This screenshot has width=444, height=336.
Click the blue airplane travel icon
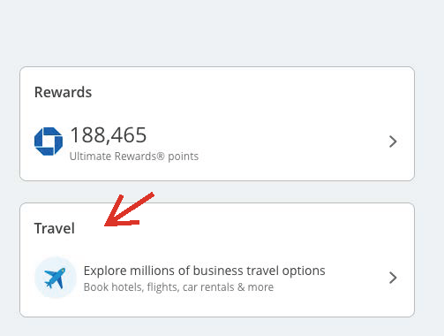coord(55,278)
